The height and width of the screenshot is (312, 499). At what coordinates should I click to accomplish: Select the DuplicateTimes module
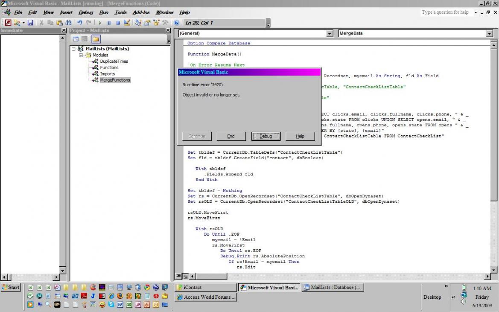(x=114, y=61)
